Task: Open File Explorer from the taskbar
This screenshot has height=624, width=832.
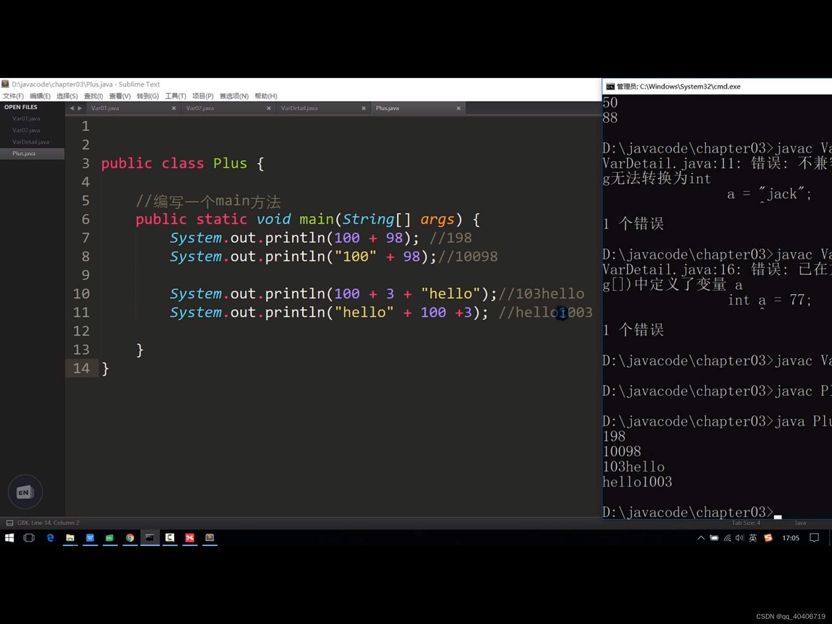Action: [70, 538]
